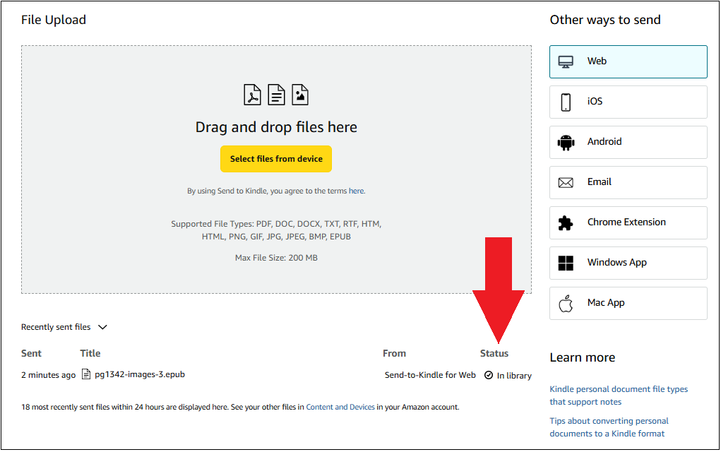Click the Other ways to send heading

[605, 20]
